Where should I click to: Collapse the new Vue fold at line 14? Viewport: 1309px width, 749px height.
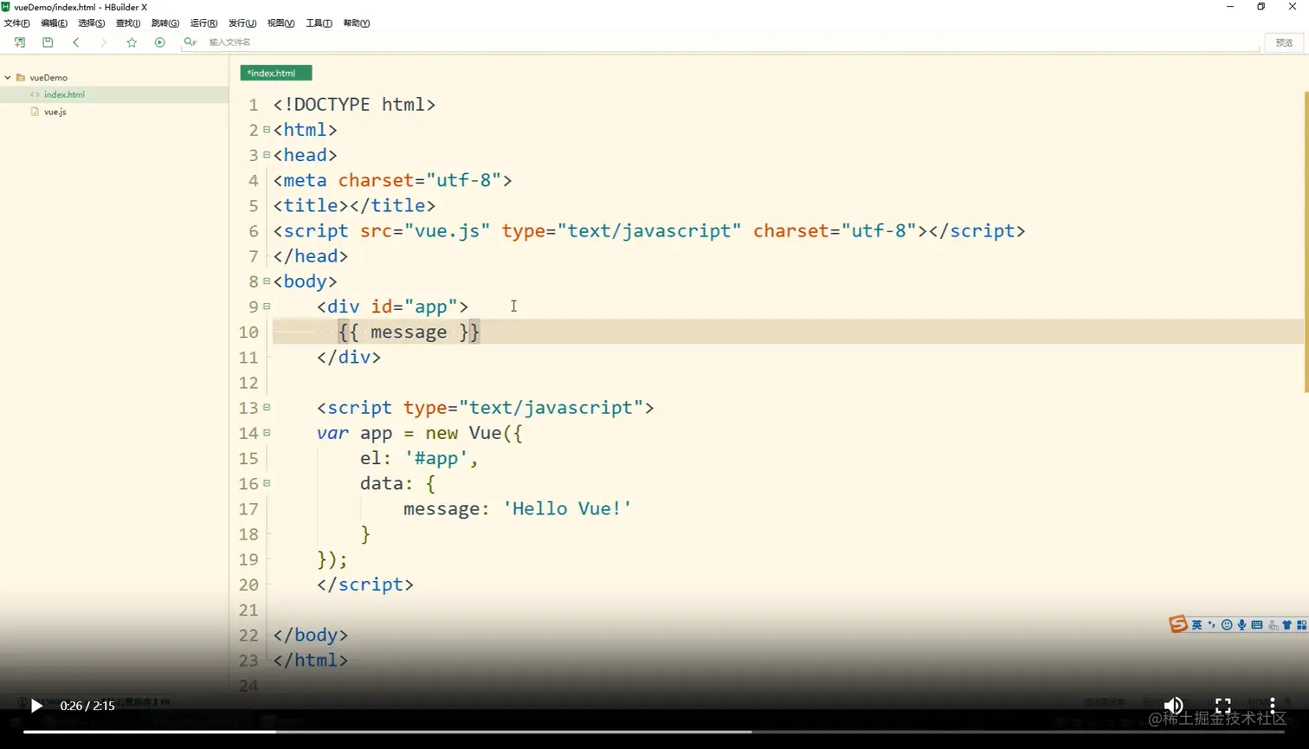tap(267, 433)
